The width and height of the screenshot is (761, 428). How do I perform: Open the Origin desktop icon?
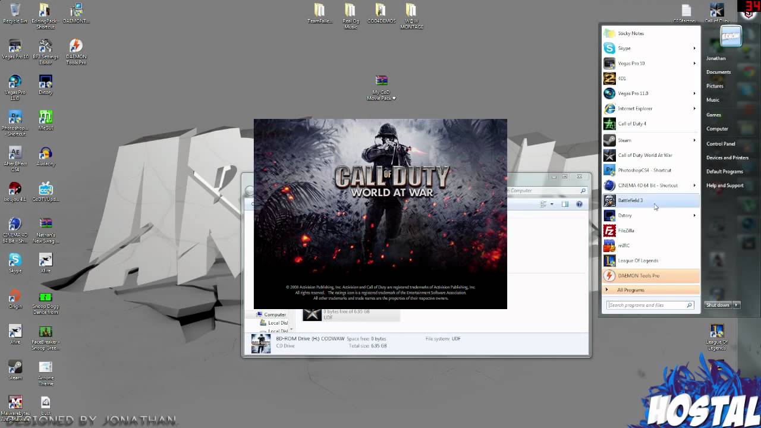(15, 299)
